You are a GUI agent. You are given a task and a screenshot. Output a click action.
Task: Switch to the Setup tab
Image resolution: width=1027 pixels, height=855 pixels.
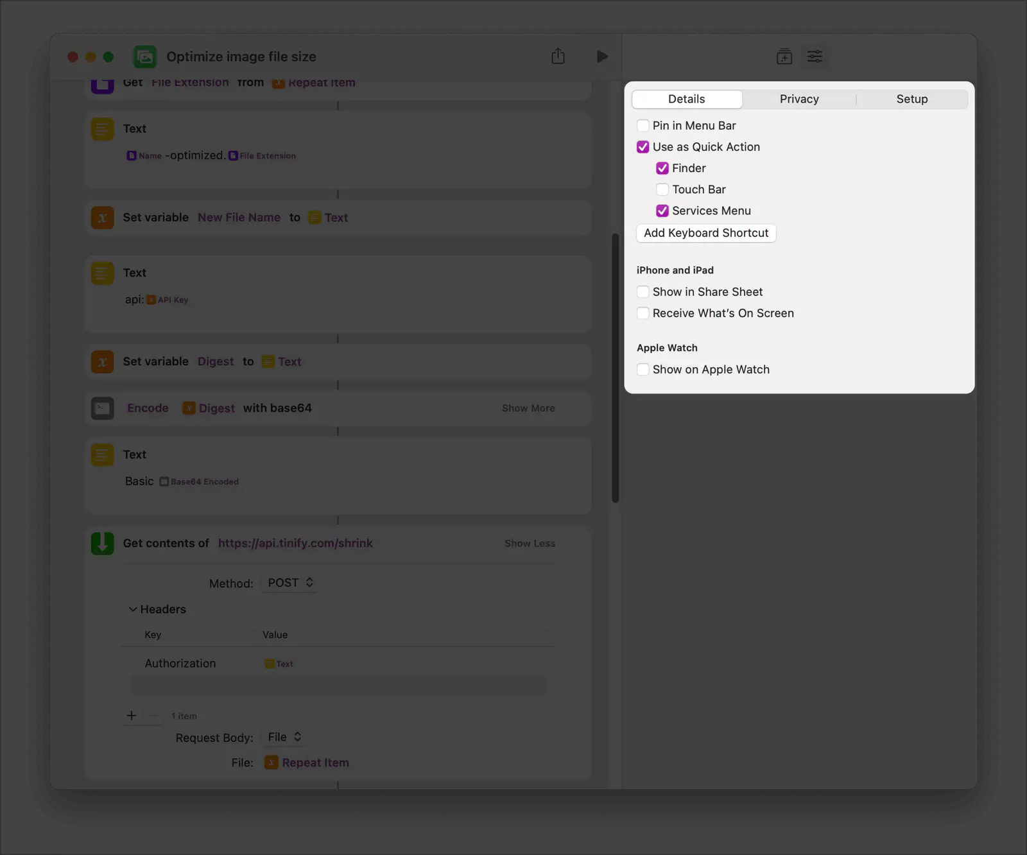pos(912,99)
